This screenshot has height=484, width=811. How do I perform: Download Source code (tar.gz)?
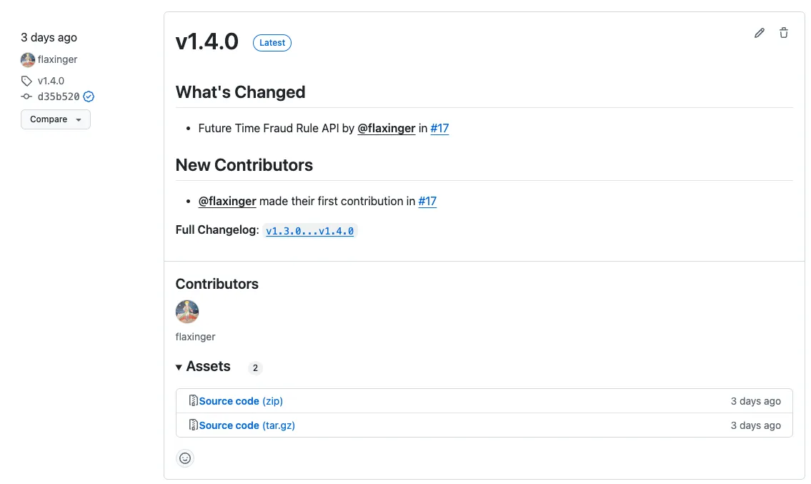tap(247, 425)
